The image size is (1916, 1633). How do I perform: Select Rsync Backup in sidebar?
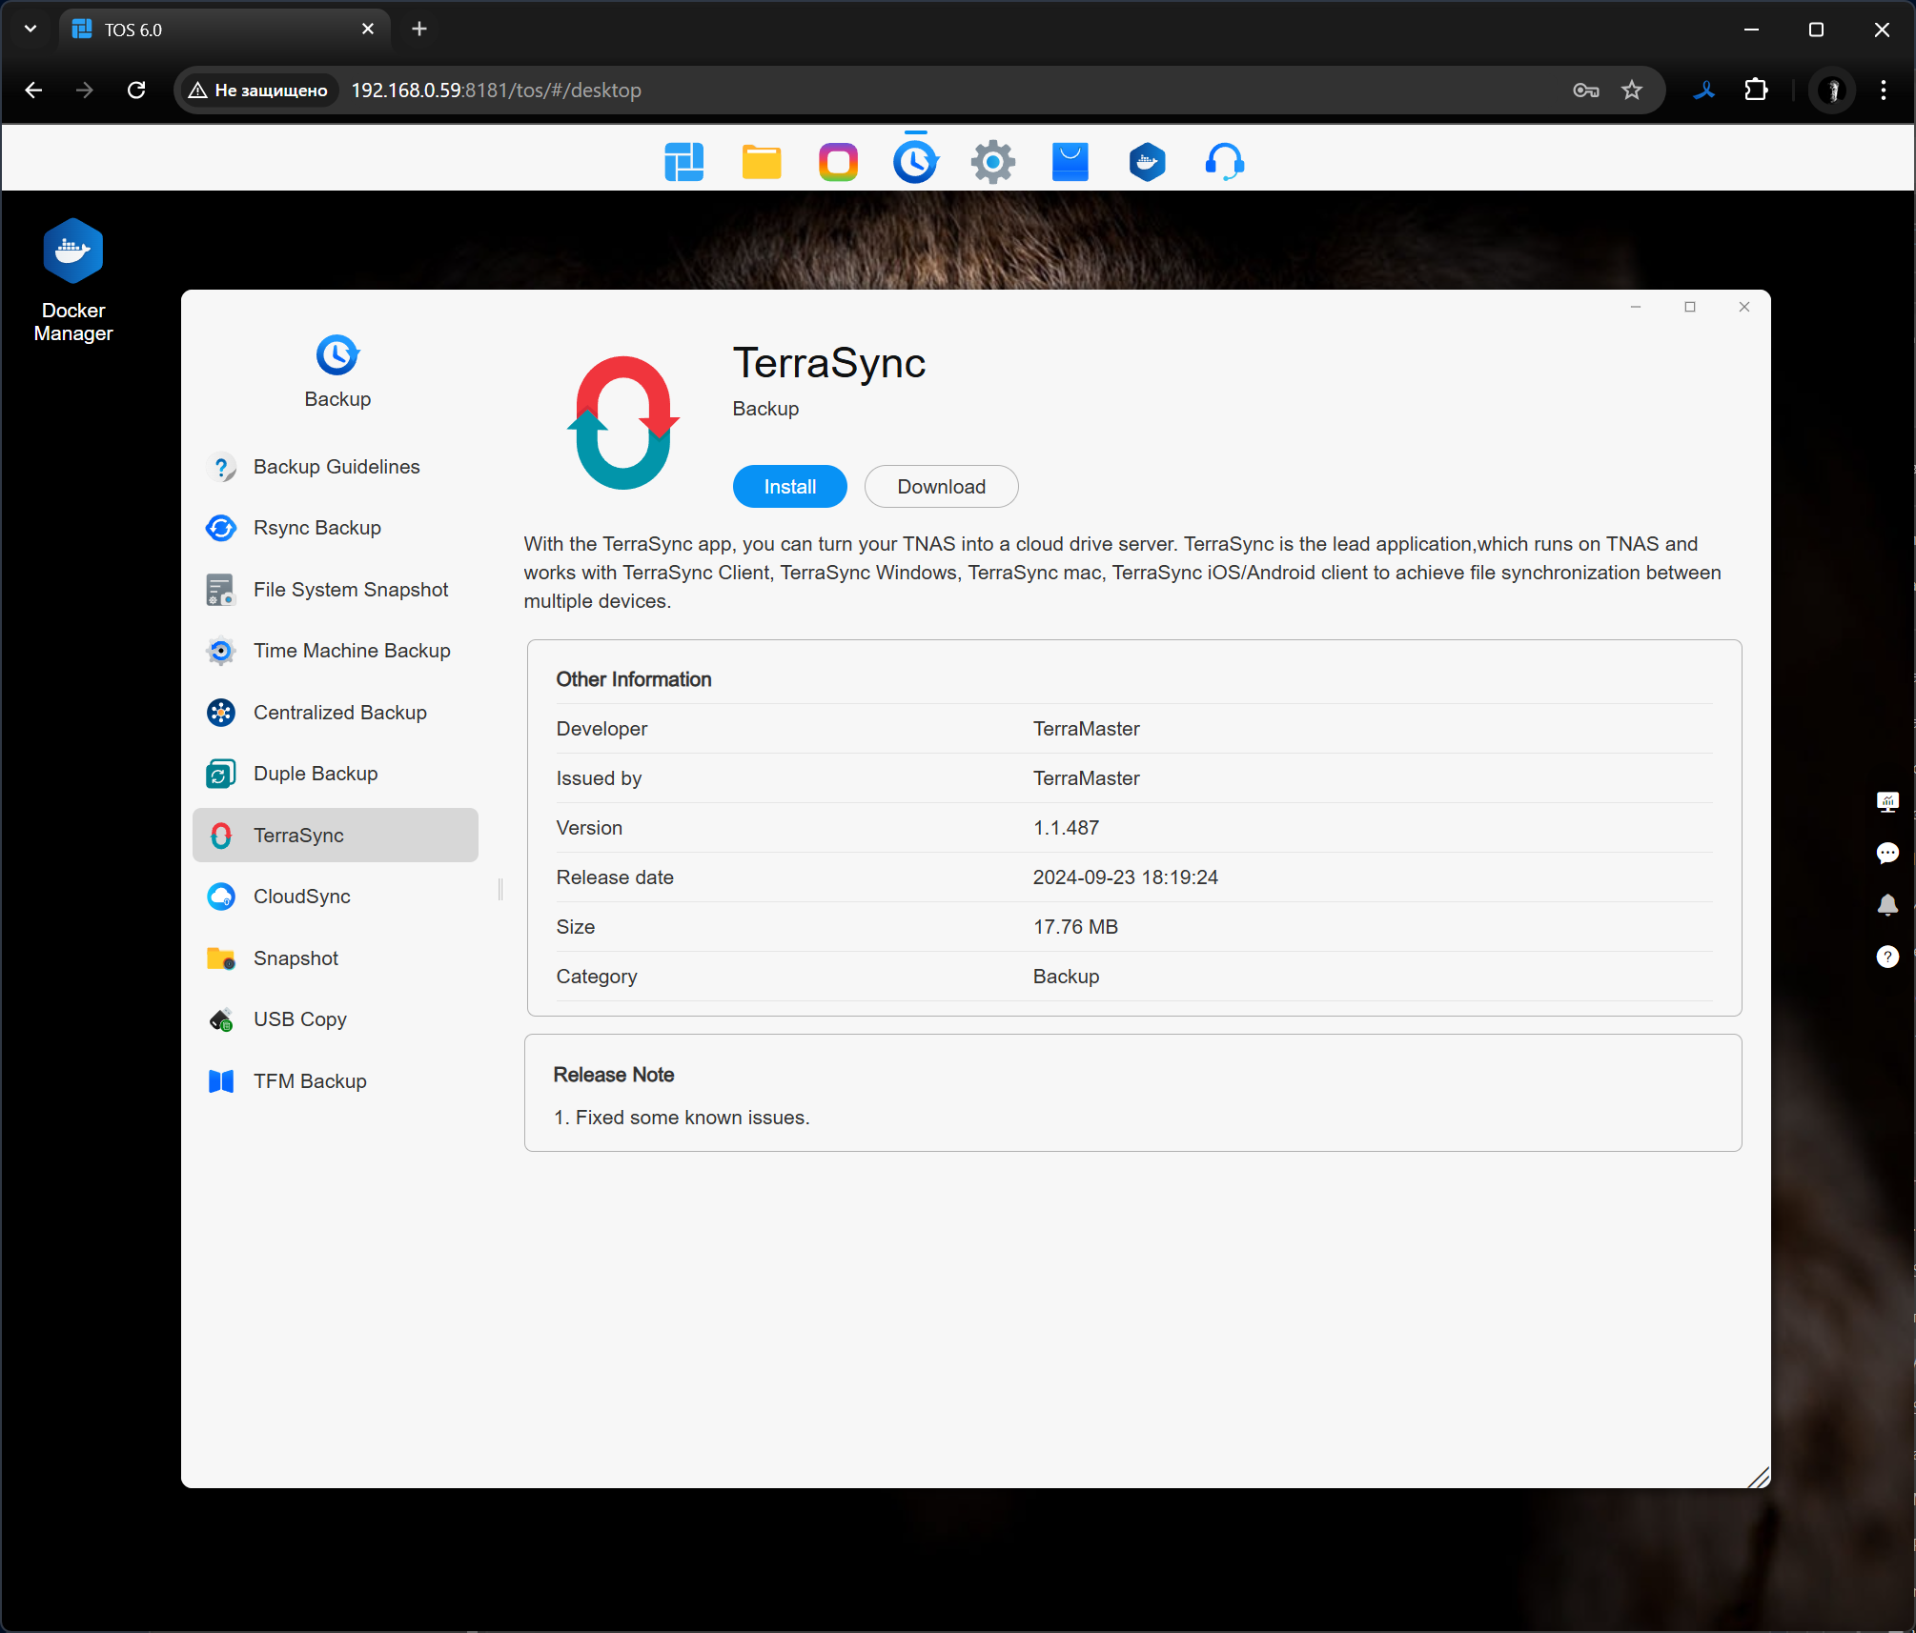coord(317,528)
